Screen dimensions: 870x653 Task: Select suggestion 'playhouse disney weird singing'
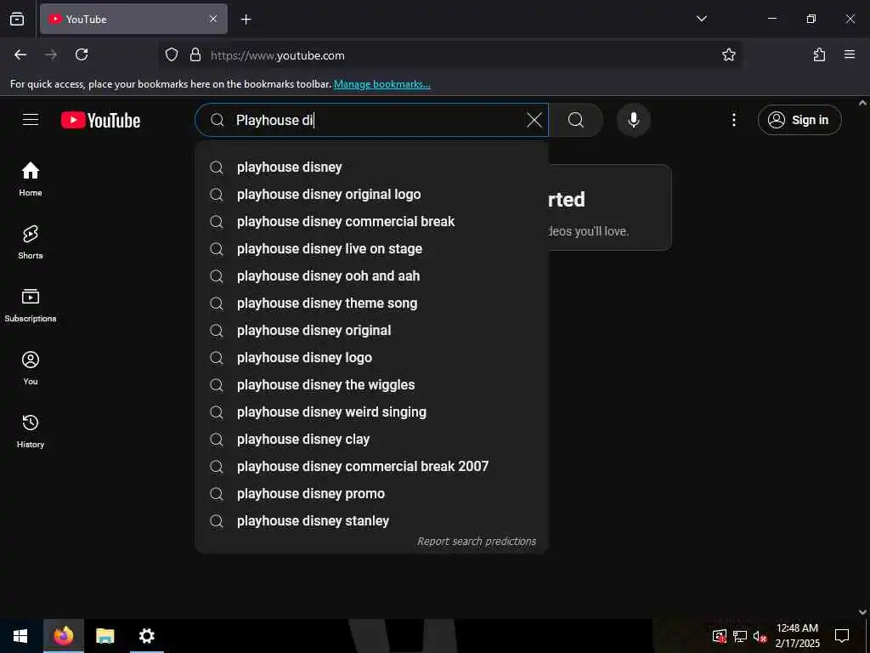point(372,412)
